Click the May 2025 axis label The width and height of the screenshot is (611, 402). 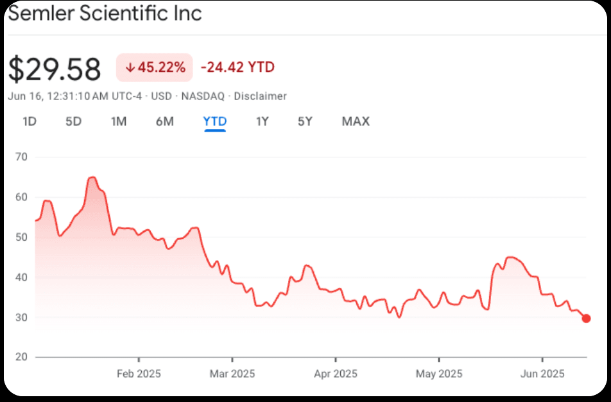[x=439, y=374]
